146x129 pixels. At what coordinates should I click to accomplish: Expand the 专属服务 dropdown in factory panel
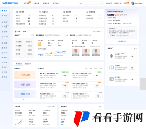pos(98,32)
